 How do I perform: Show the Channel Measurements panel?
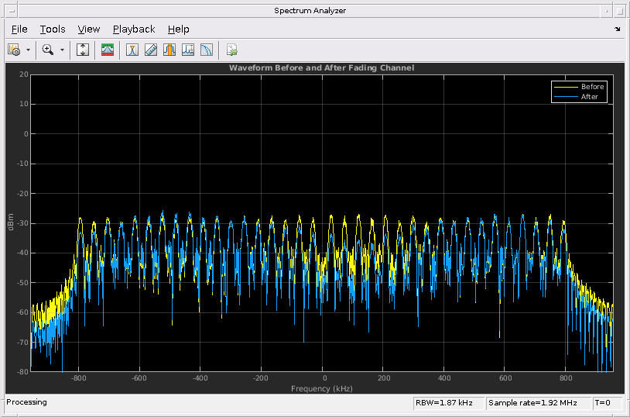click(169, 50)
